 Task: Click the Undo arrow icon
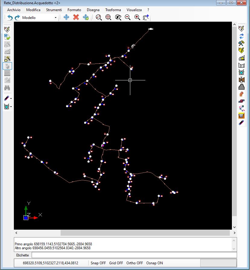pos(10,17)
